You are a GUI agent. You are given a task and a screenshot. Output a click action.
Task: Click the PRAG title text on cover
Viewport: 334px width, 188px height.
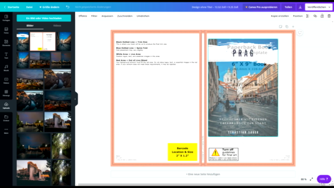click(x=243, y=53)
